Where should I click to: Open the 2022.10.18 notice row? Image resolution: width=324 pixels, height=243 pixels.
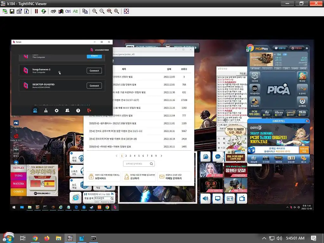pyautogui.click(x=139, y=139)
